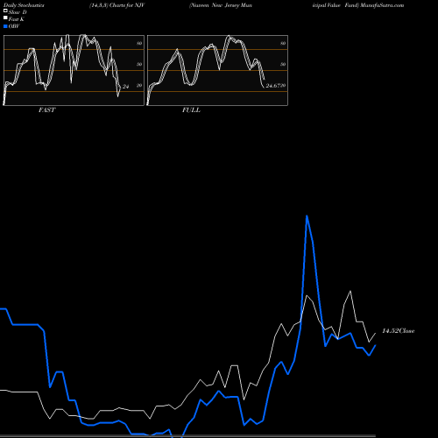Click the 24 value in FAST chart
Screen dimensions: 438x438
tap(125, 87)
